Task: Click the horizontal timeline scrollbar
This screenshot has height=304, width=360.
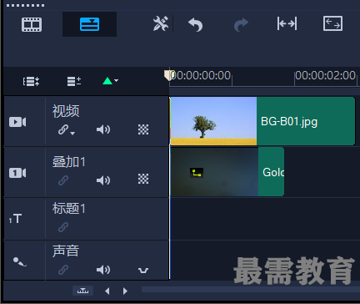Action: 251,290
